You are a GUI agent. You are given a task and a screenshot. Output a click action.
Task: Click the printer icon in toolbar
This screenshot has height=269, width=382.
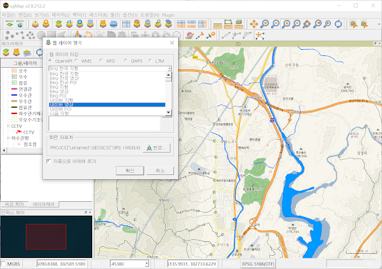coord(114,24)
